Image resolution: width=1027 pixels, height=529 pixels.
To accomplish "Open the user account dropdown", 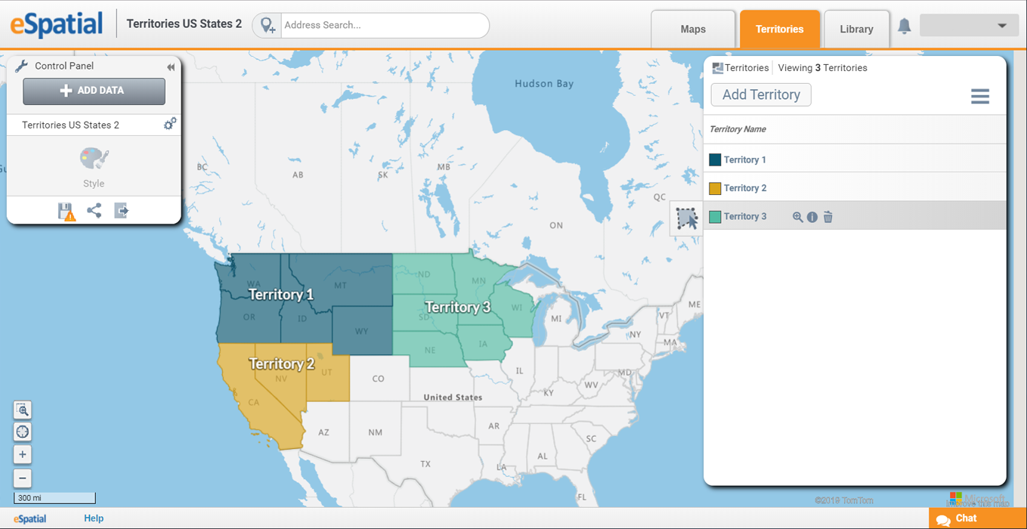I will [970, 26].
